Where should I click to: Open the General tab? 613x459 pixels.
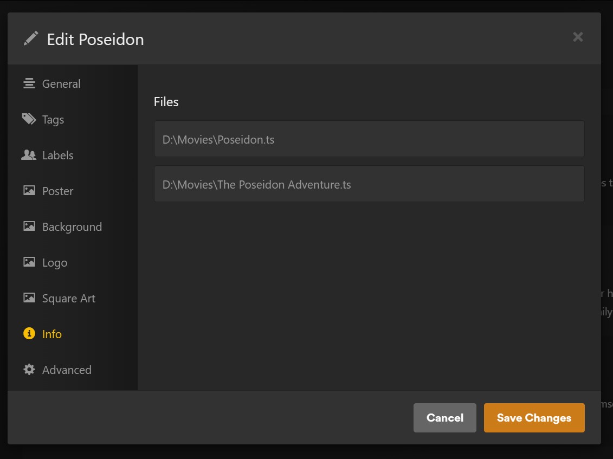coord(61,84)
